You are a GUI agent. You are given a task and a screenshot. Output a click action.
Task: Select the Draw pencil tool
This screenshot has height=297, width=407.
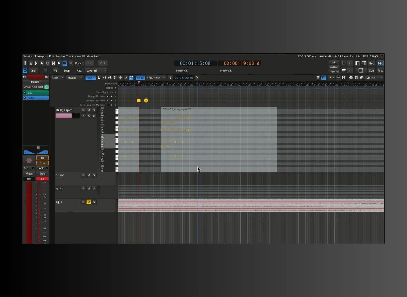point(126,78)
